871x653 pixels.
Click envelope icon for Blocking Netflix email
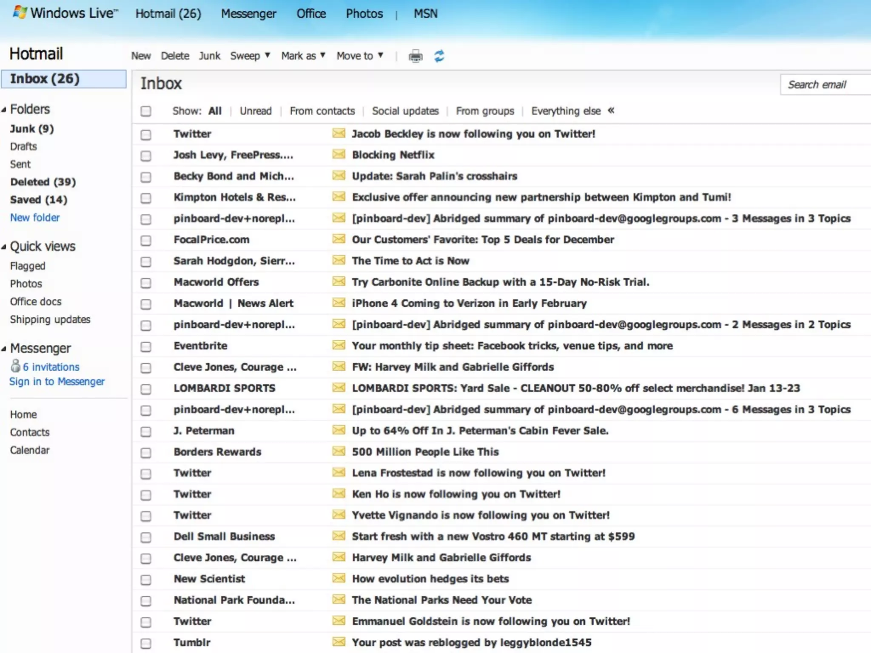[339, 154]
